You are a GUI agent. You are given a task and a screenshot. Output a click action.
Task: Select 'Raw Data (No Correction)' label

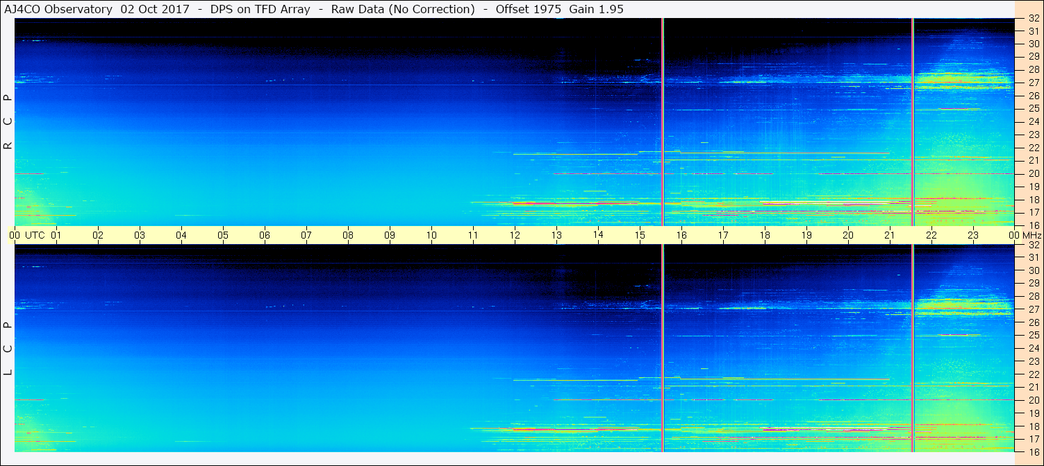point(403,9)
